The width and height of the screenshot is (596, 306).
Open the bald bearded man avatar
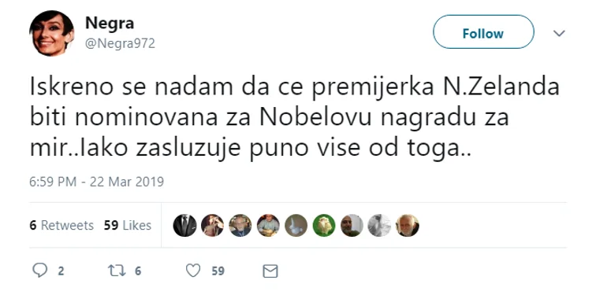point(352,226)
